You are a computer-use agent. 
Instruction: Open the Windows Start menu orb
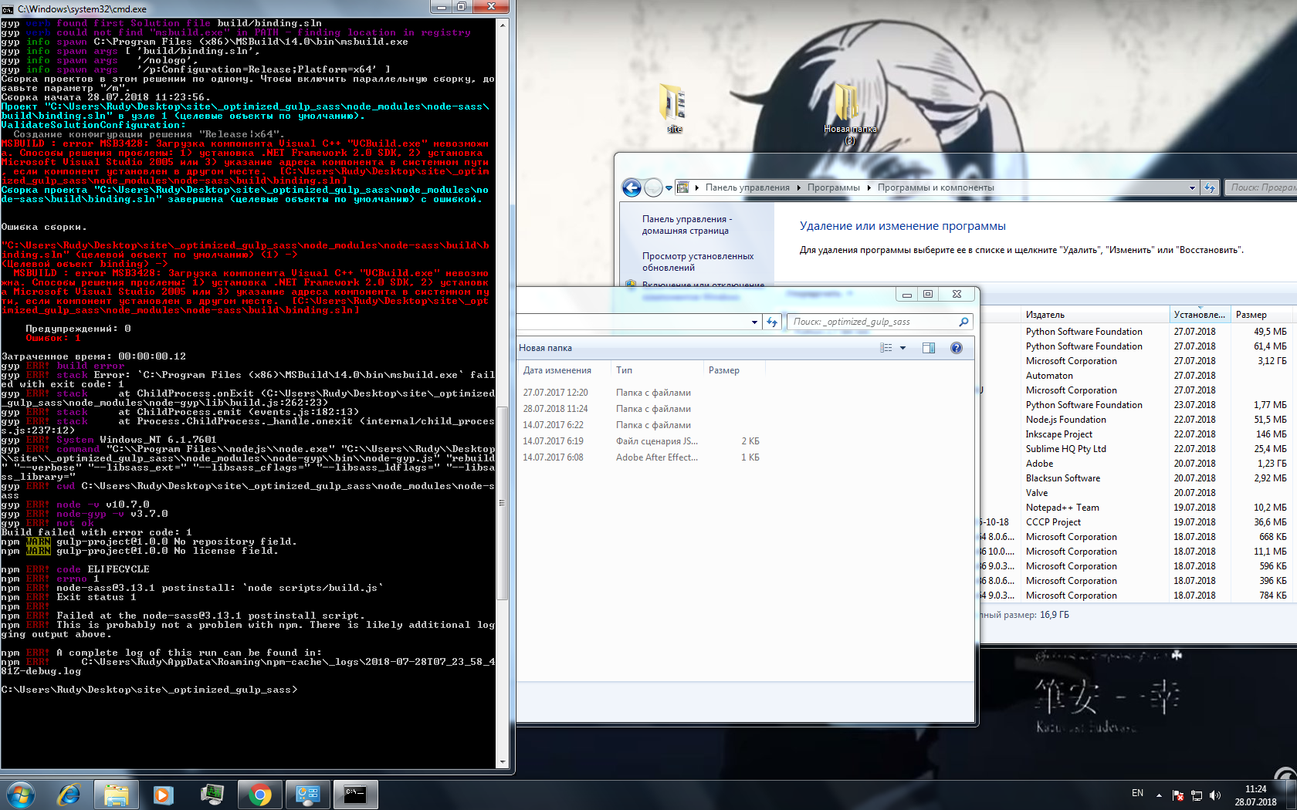(21, 794)
